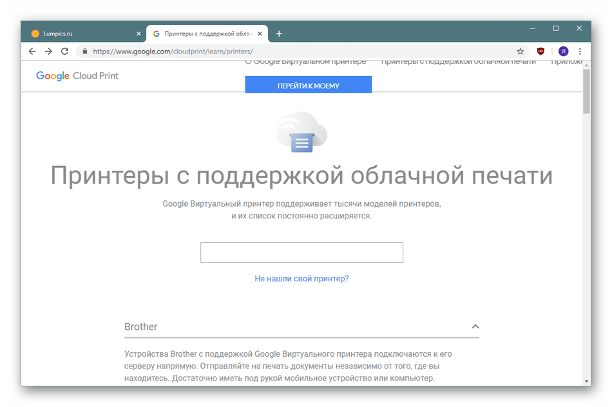This screenshot has height=407, width=612.
Task: Click the scrollbar up arrow
Action: [586, 65]
